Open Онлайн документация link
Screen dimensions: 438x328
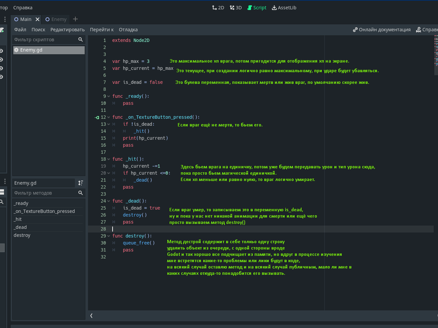382,30
